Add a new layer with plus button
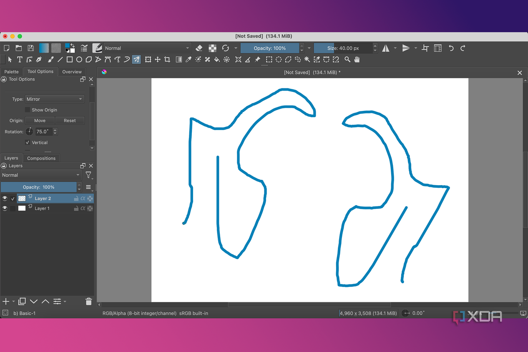The width and height of the screenshot is (528, 352). point(6,302)
